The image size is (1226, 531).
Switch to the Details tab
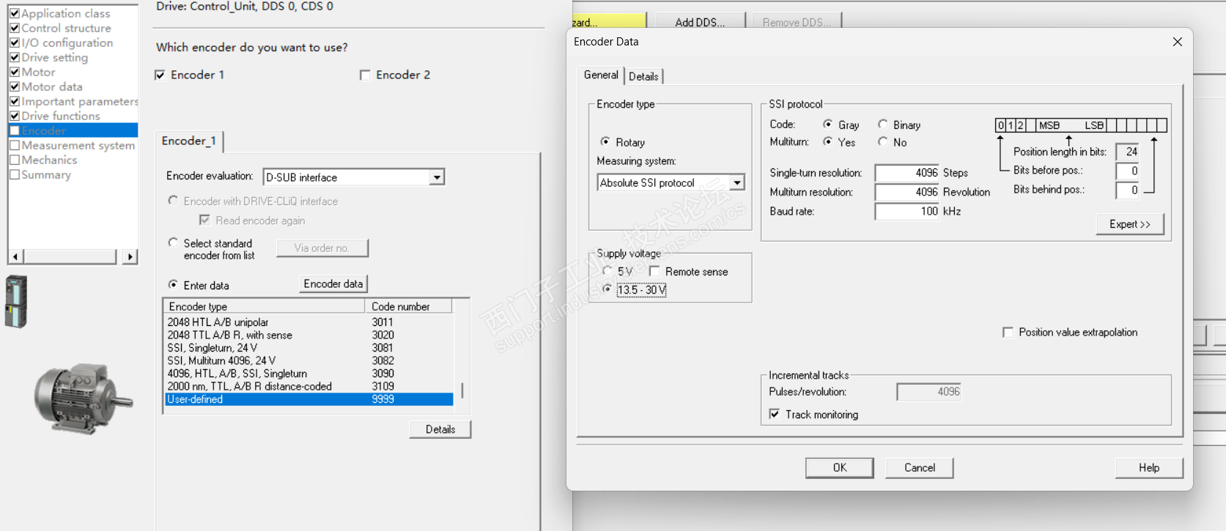(x=643, y=76)
